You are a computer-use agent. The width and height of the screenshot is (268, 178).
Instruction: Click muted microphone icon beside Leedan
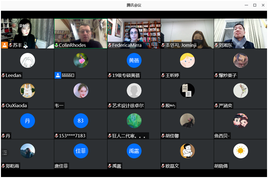[x=3, y=75]
